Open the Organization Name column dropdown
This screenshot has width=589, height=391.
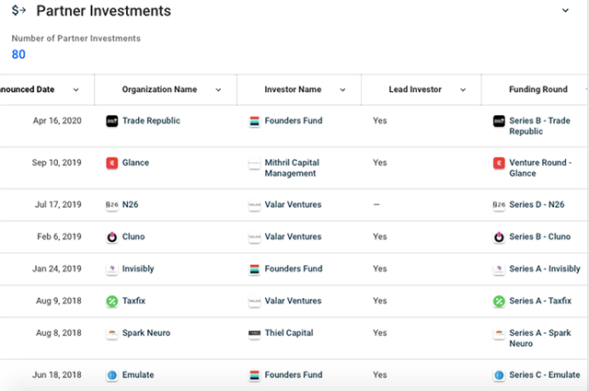point(218,90)
